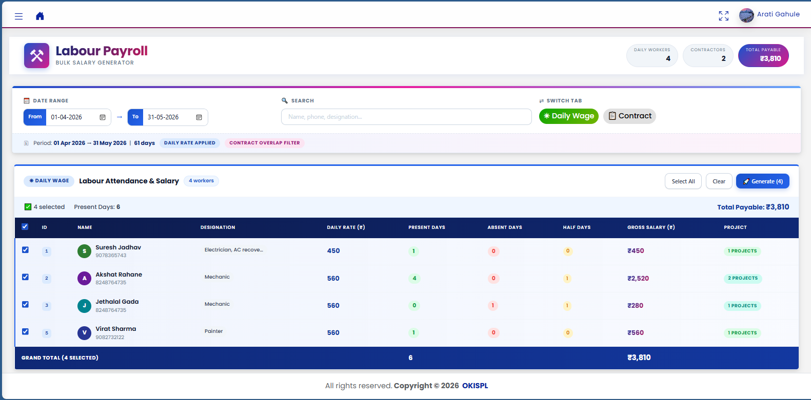This screenshot has height=400, width=811.
Task: Click the search magnifier icon
Action: click(x=285, y=101)
